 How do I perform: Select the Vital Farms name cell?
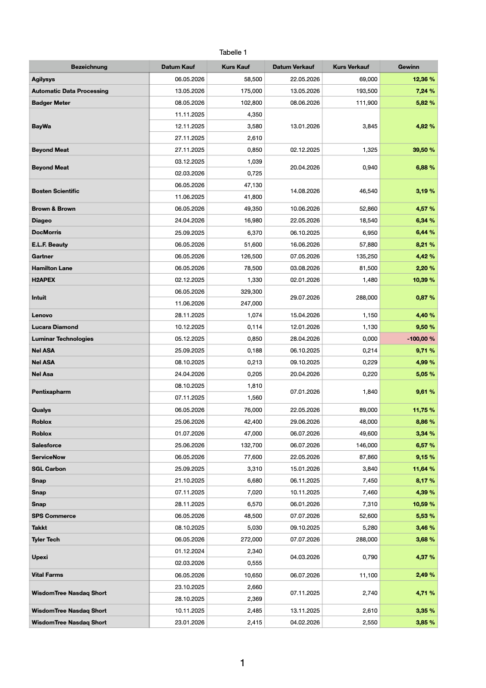click(89, 575)
